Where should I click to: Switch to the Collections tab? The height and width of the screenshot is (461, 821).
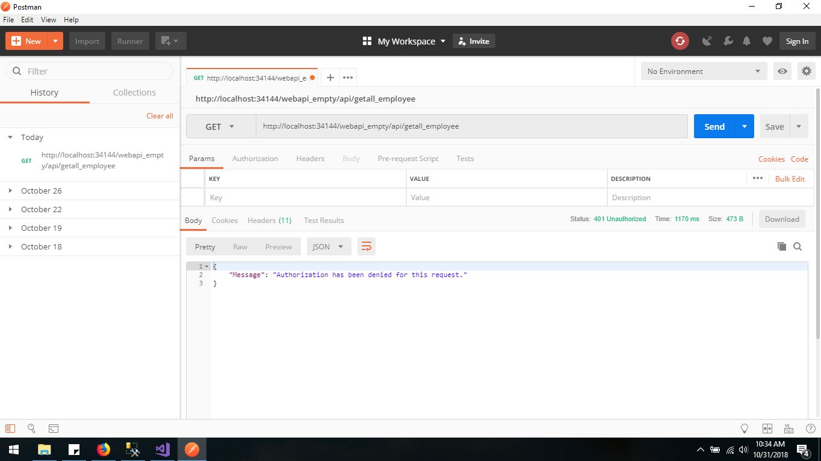pyautogui.click(x=134, y=93)
